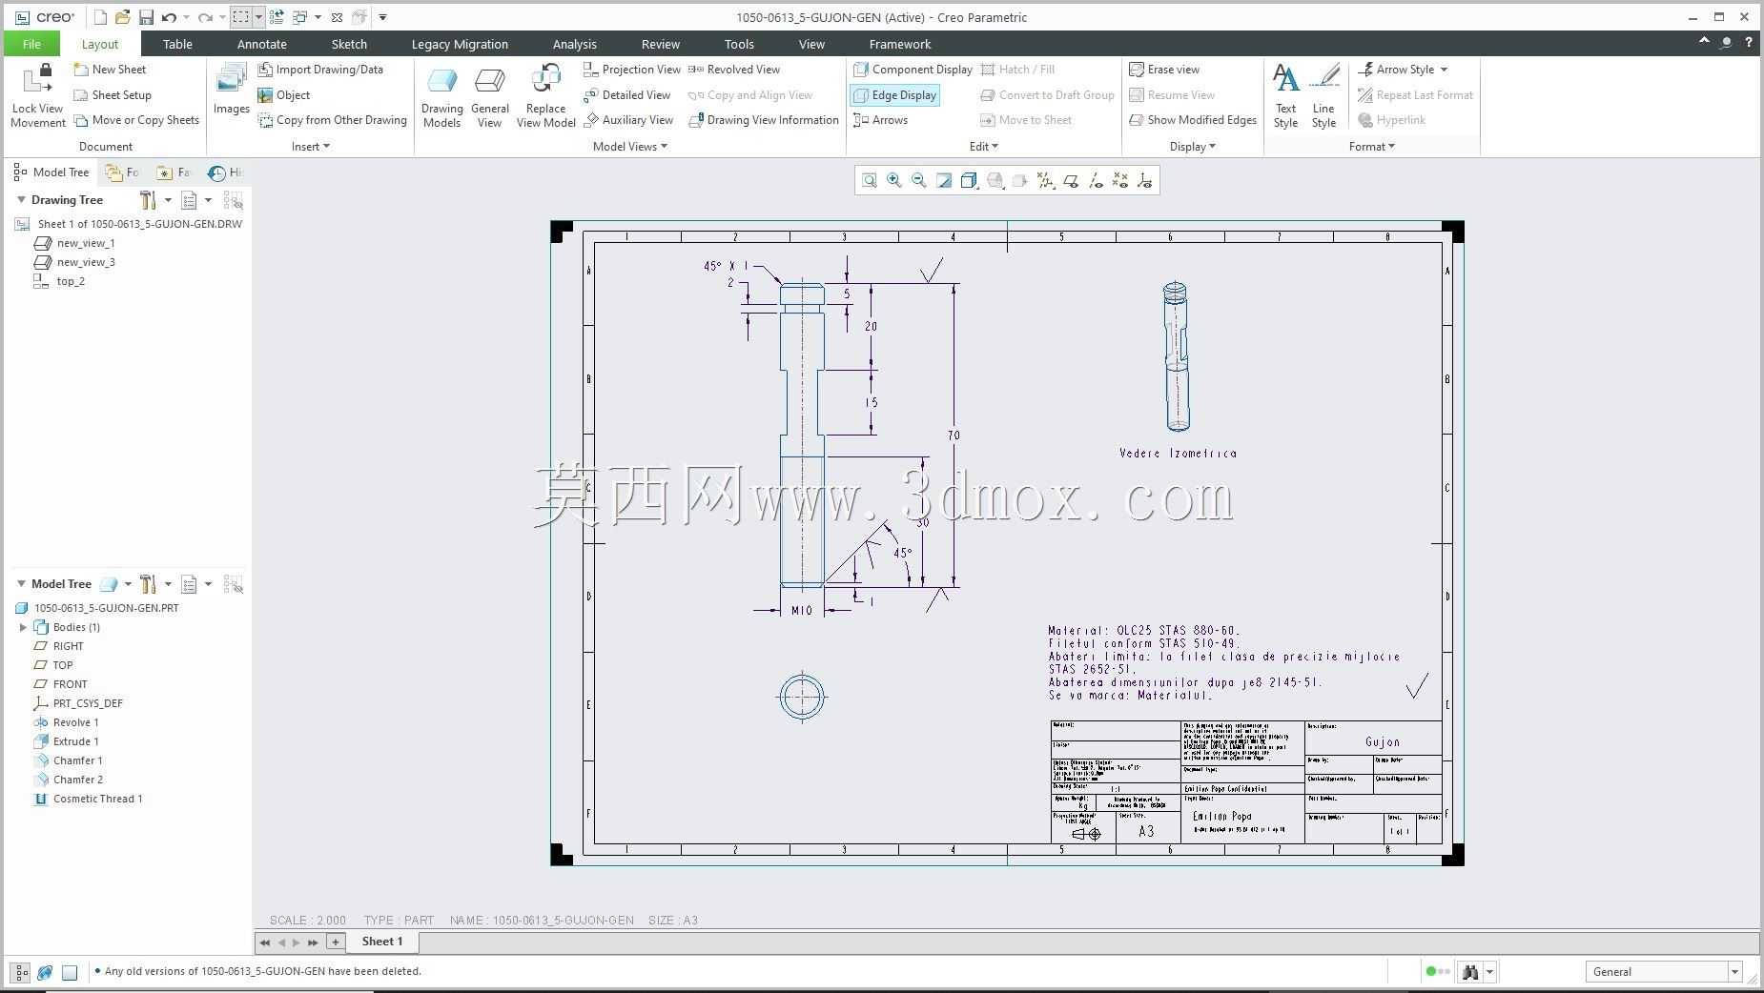Undo the last action
This screenshot has width=1764, height=993.
coord(169,17)
